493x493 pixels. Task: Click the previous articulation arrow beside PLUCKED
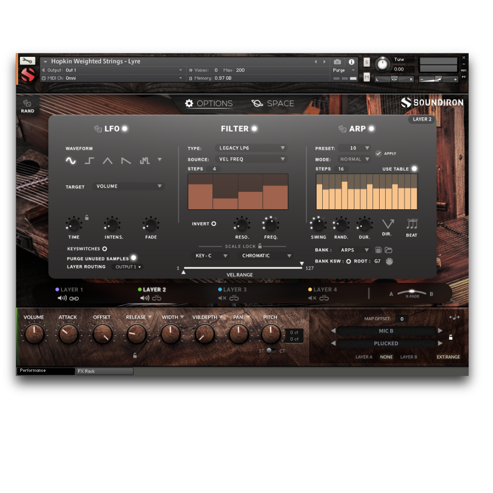(x=333, y=343)
